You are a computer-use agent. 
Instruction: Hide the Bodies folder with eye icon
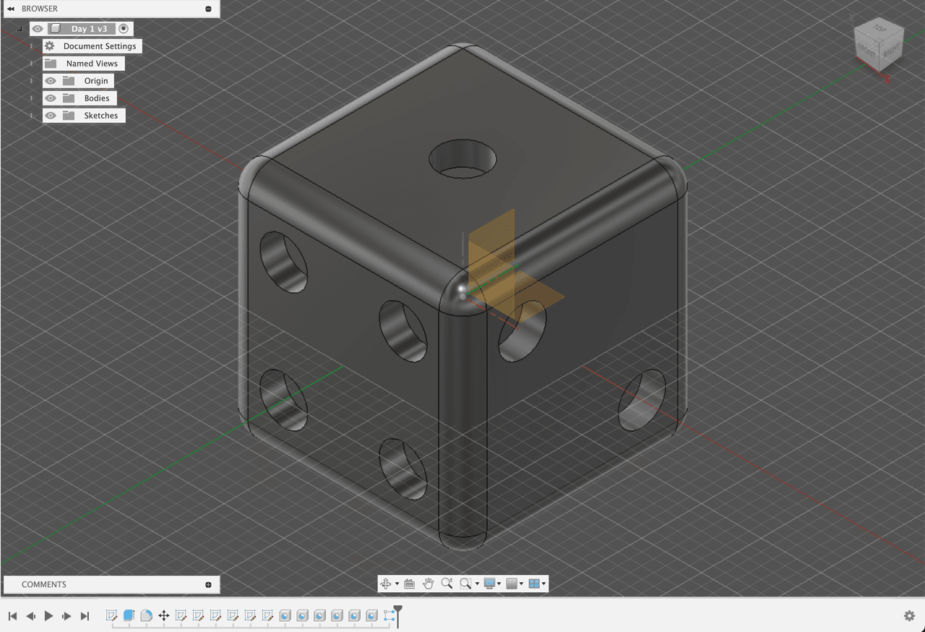point(51,98)
